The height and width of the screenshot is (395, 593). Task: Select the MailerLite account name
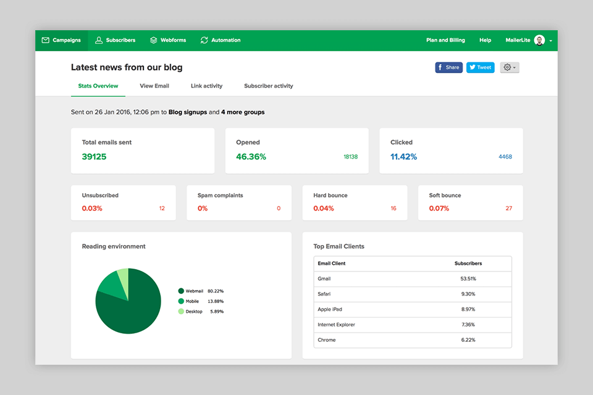click(518, 40)
